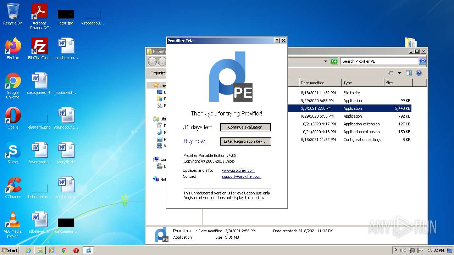Viewport: 454px width, 255px height.
Task: Sort by Size column header
Action: (x=398, y=83)
